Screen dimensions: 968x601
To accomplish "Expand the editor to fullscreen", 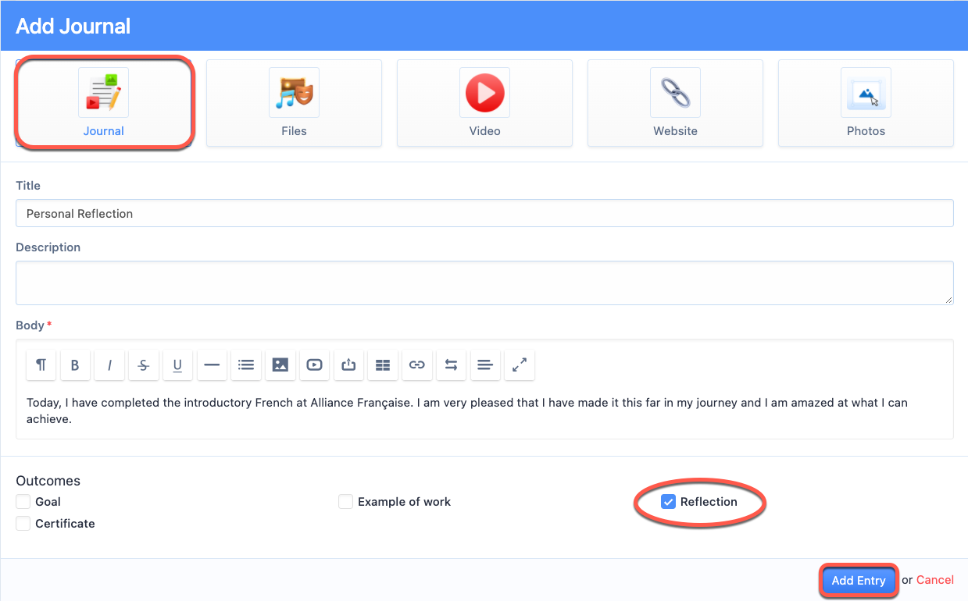I will (520, 365).
